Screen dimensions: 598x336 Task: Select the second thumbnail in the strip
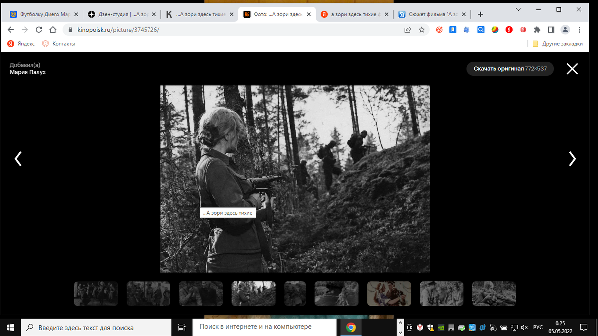click(x=148, y=294)
